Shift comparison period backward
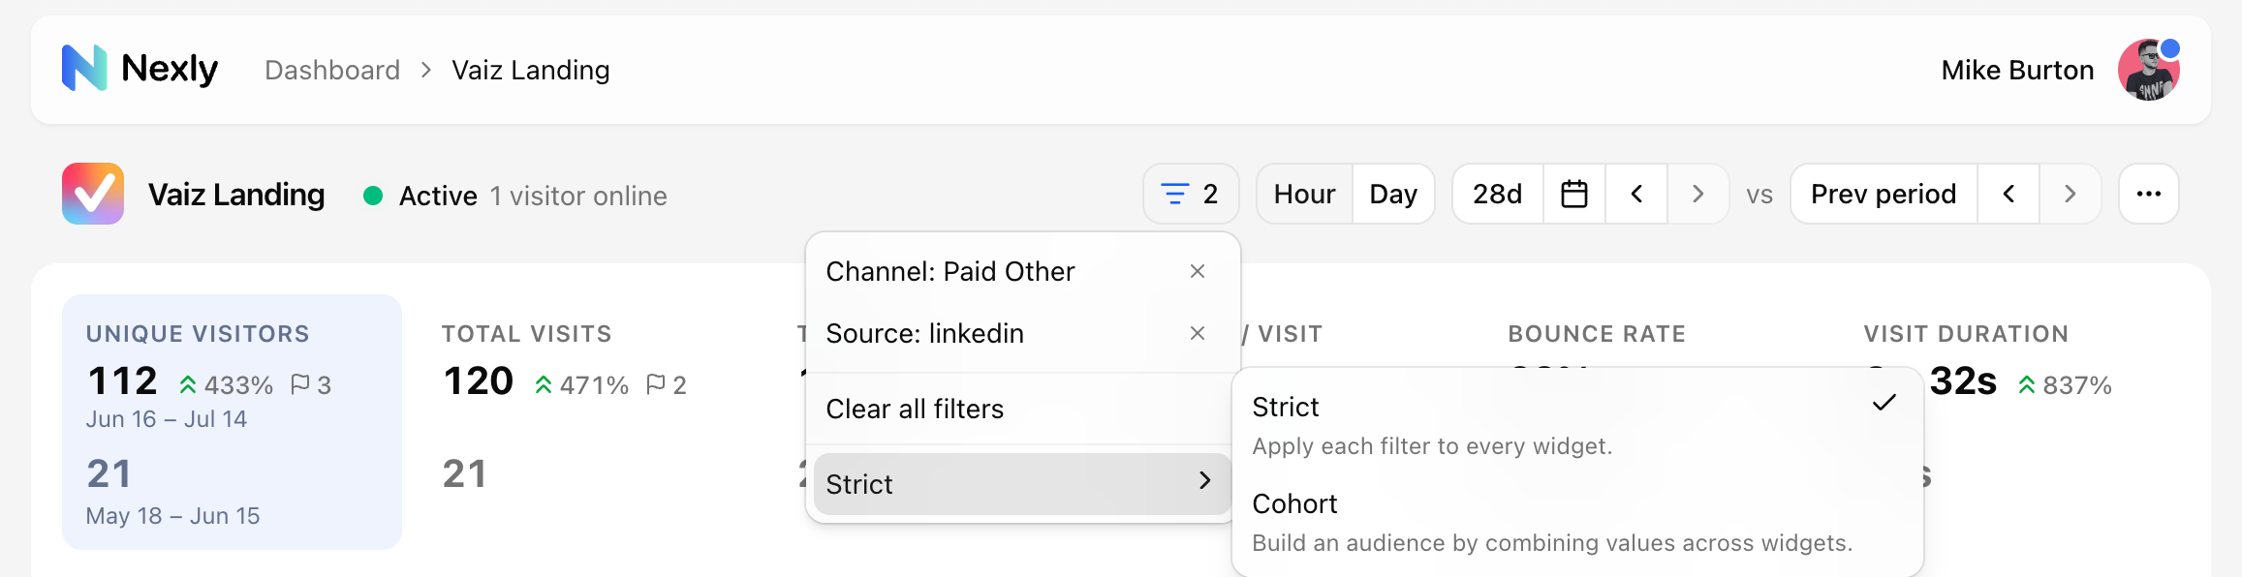Screen dimensions: 2242x577 pyautogui.click(x=2008, y=194)
